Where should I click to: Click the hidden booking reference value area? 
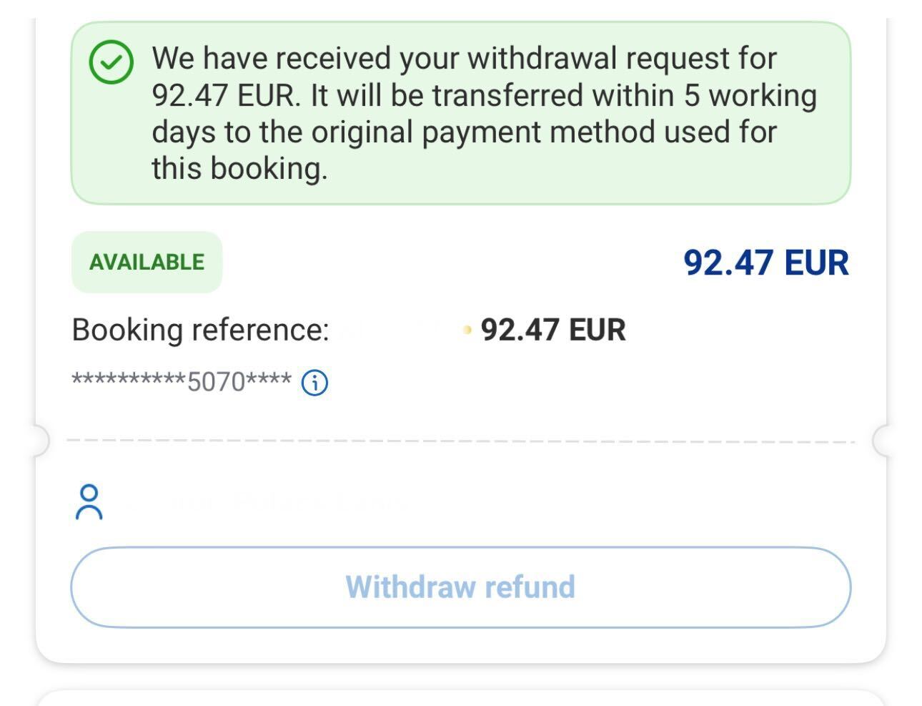(397, 330)
